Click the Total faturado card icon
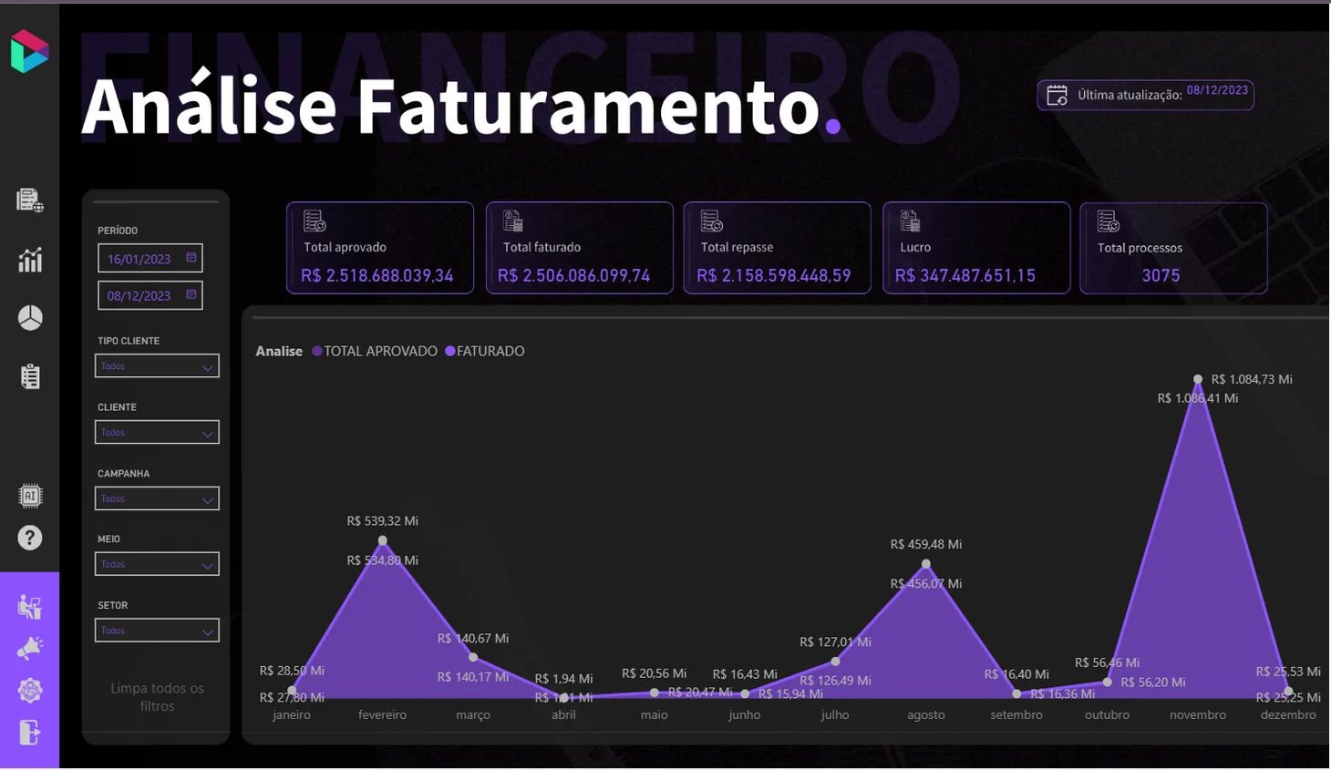This screenshot has height=770, width=1331. (513, 221)
